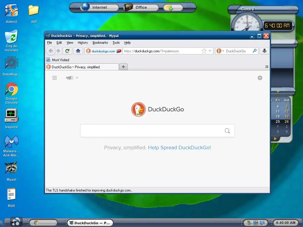Viewport: 303px width, 227px height.
Task: Follow the Help Spread DuckDuckGo! link
Action: click(179, 148)
